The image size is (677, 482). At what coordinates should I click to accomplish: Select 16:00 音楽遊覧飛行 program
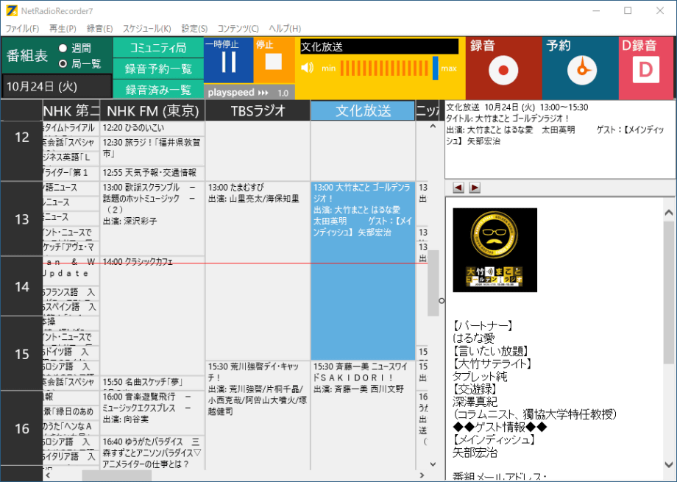[153, 413]
